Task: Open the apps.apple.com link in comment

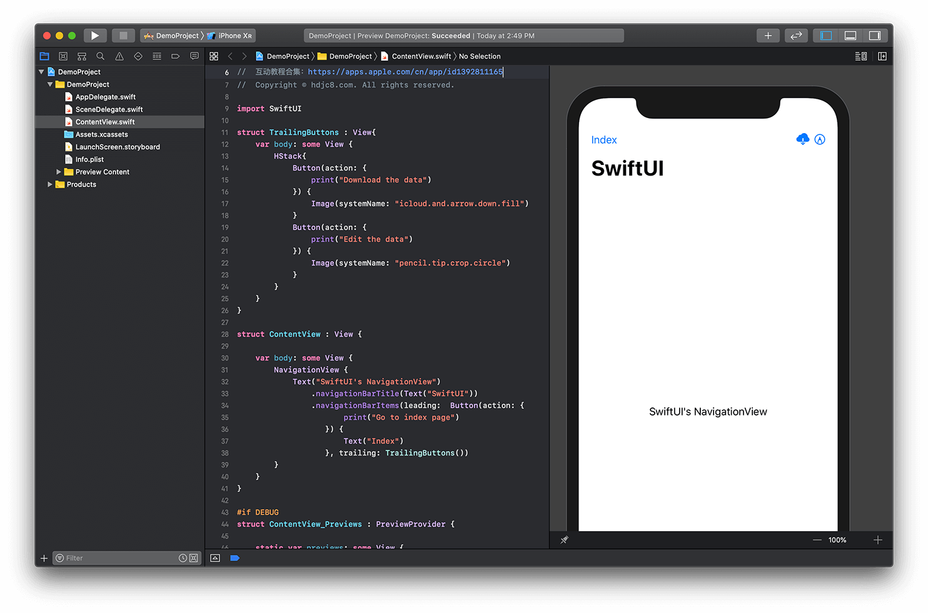Action: [405, 72]
